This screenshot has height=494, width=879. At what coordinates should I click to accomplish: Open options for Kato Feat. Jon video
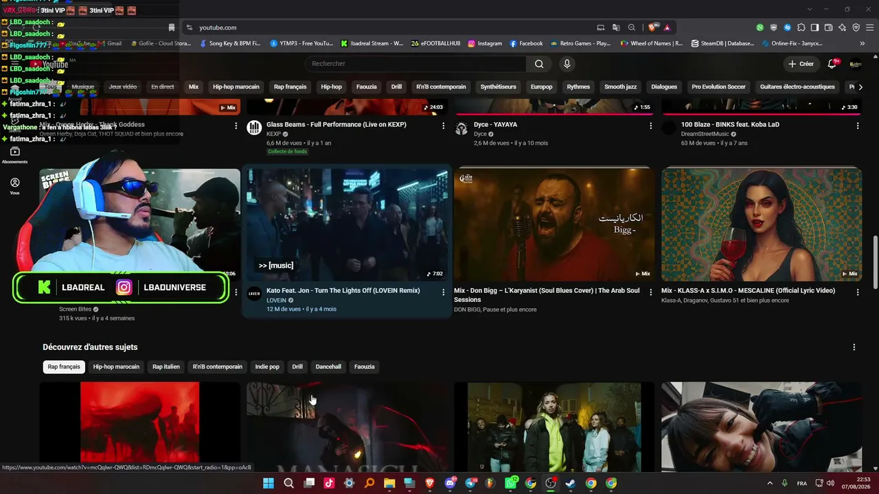click(443, 292)
